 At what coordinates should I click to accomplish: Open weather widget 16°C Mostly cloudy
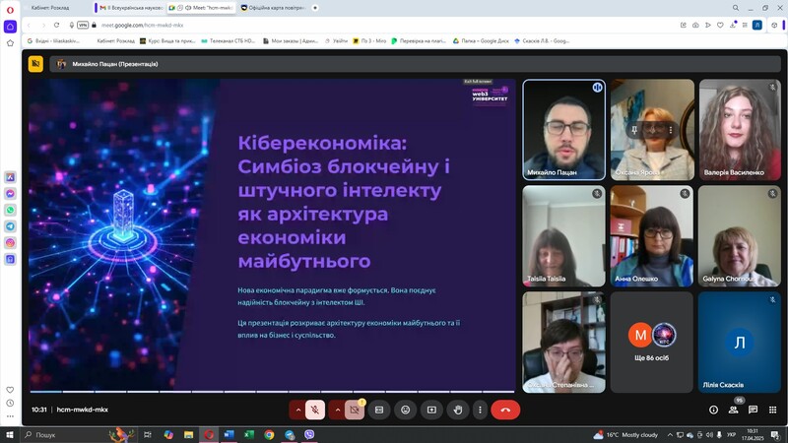point(625,435)
